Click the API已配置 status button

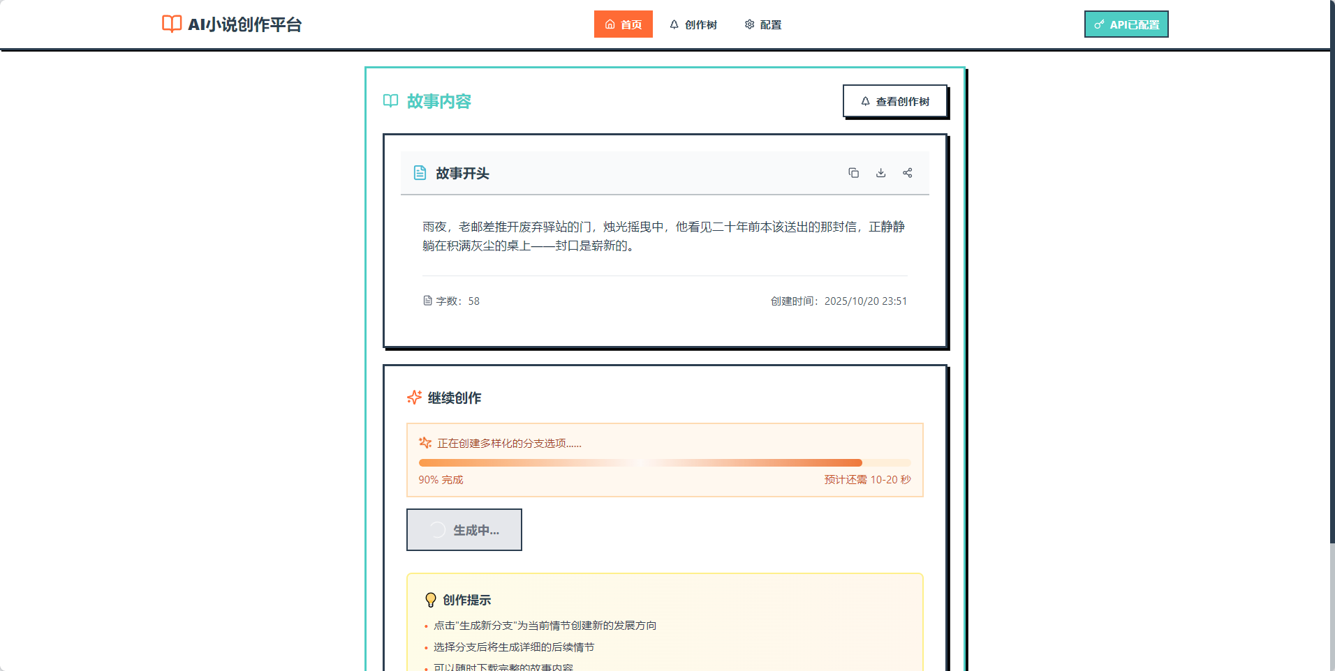click(x=1126, y=23)
